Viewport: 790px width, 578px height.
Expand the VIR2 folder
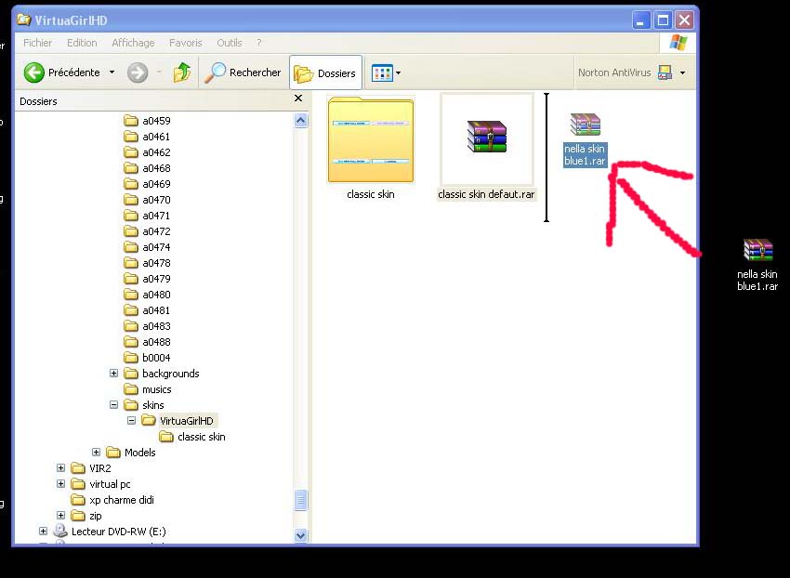point(61,467)
